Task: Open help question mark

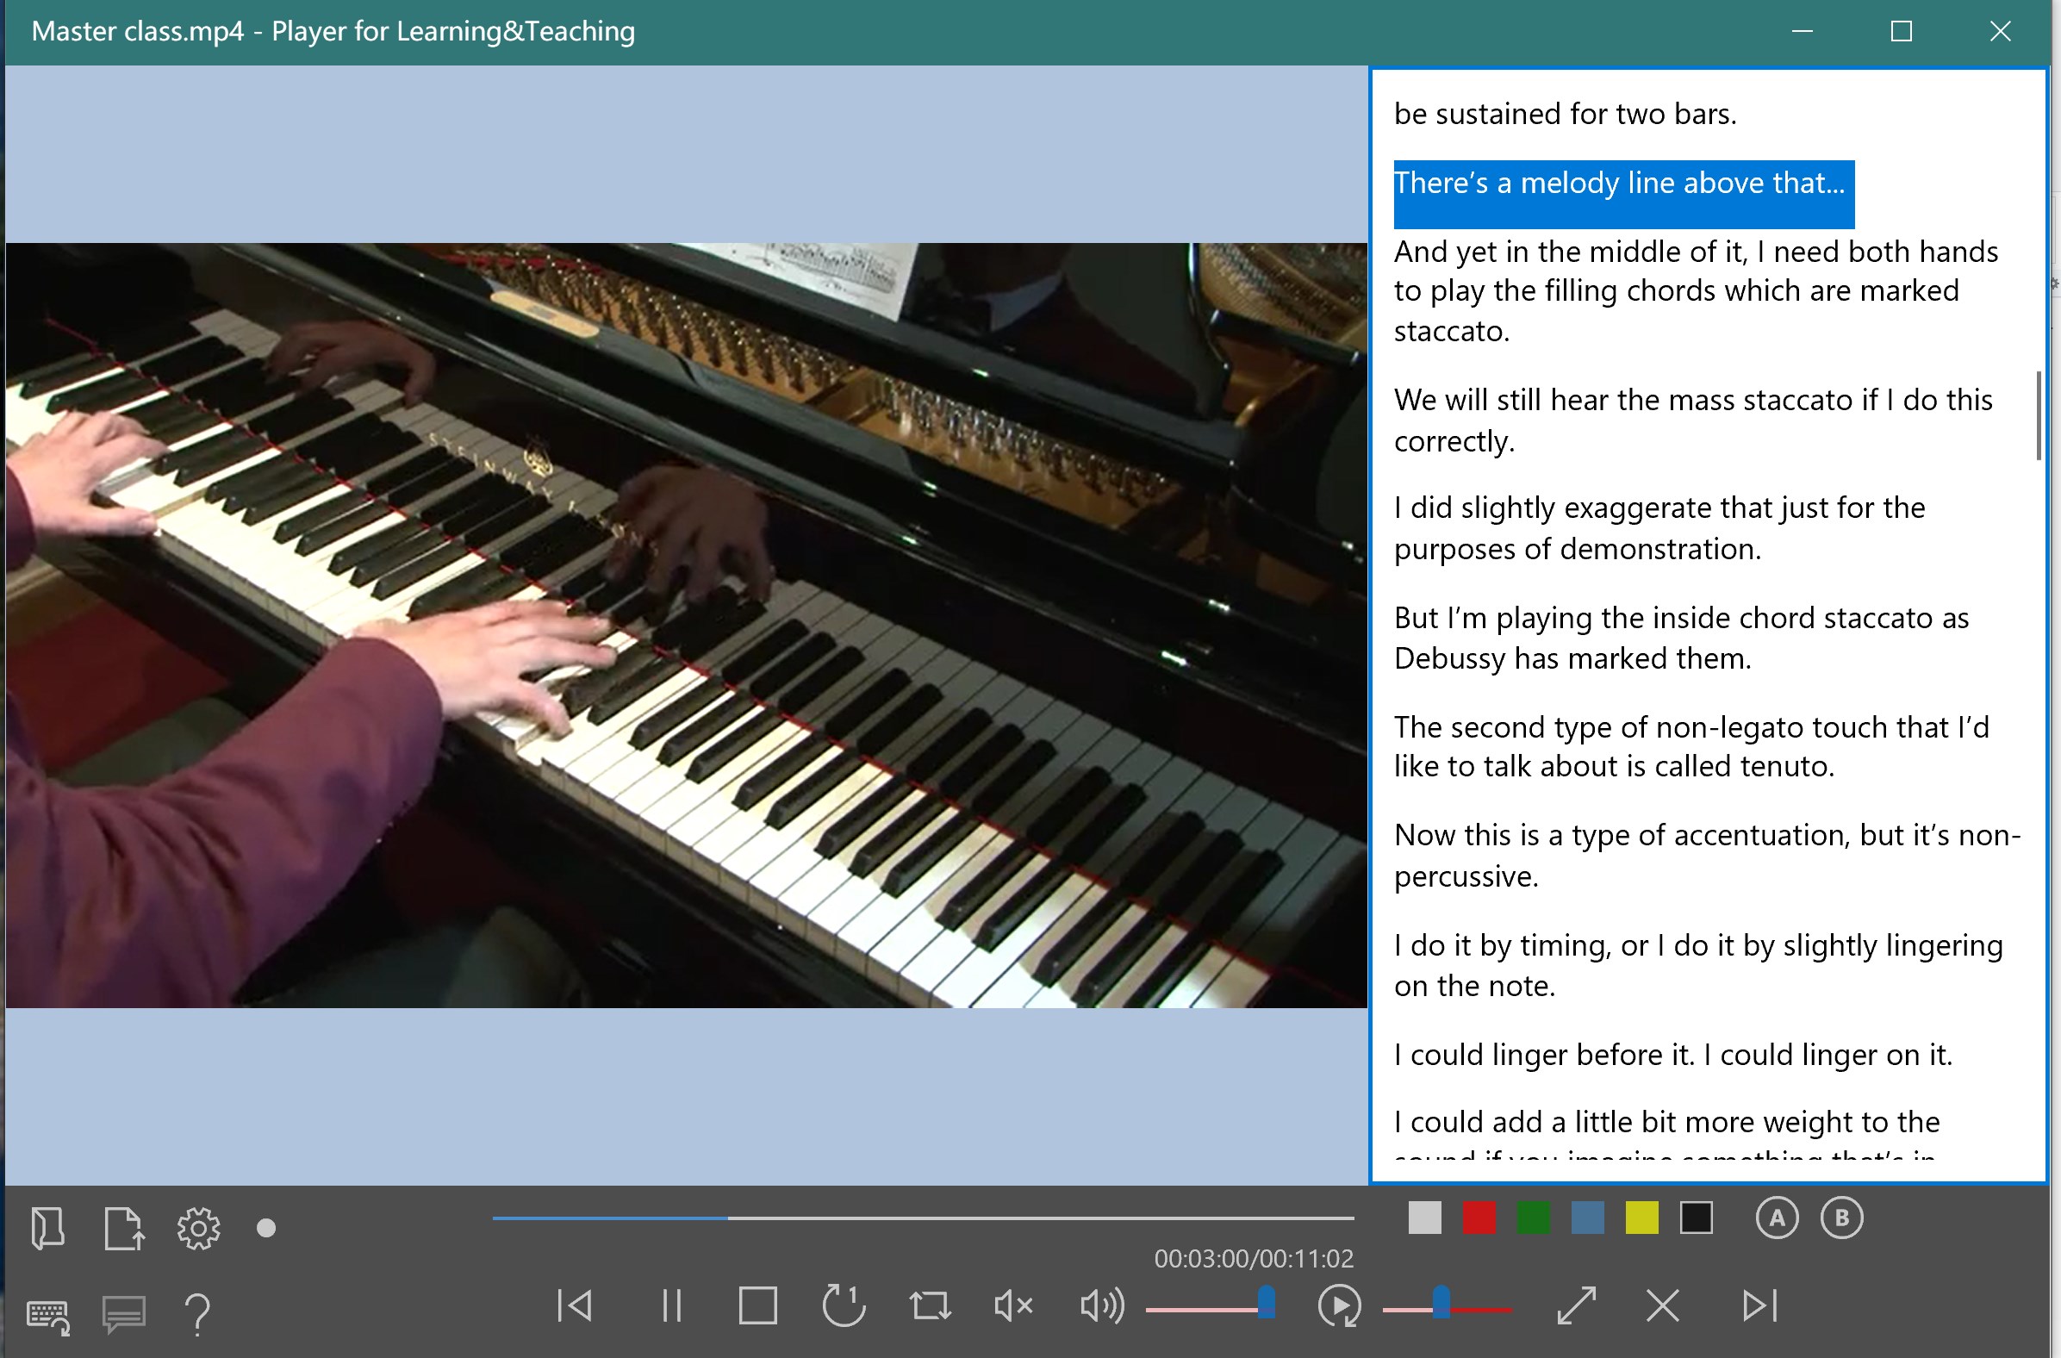Action: (197, 1314)
